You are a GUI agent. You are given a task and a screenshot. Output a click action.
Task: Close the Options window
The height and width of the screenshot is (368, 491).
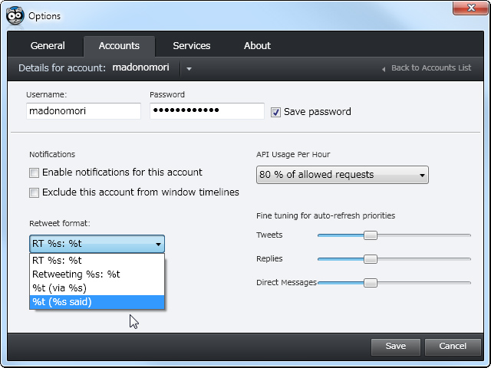pyautogui.click(x=466, y=8)
